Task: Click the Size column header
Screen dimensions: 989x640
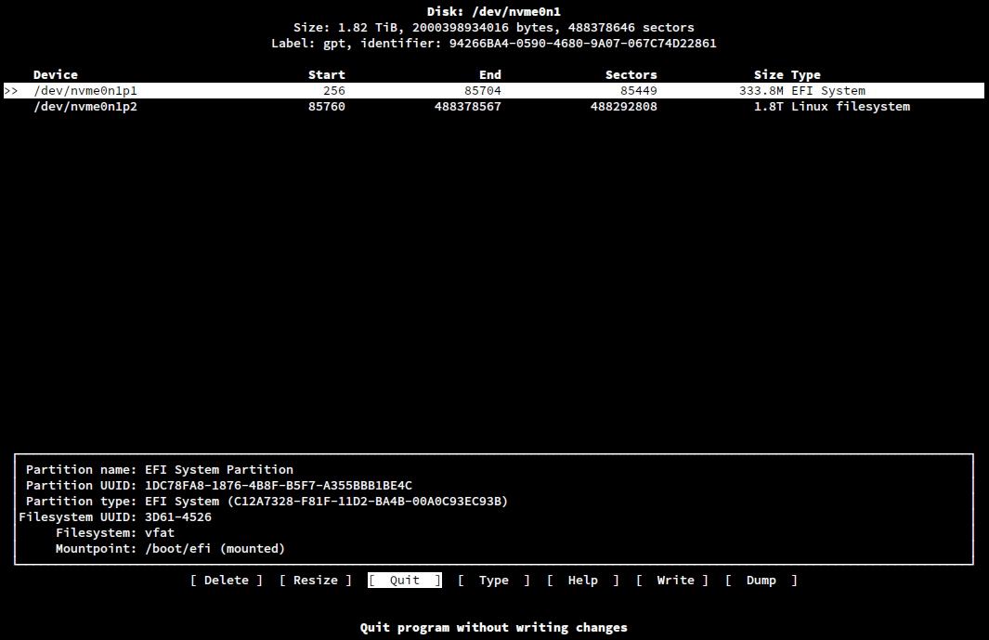Action: click(768, 74)
